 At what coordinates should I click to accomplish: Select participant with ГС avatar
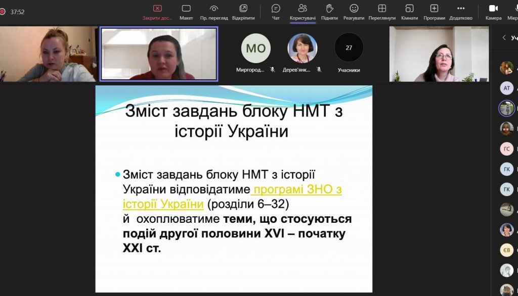506,149
